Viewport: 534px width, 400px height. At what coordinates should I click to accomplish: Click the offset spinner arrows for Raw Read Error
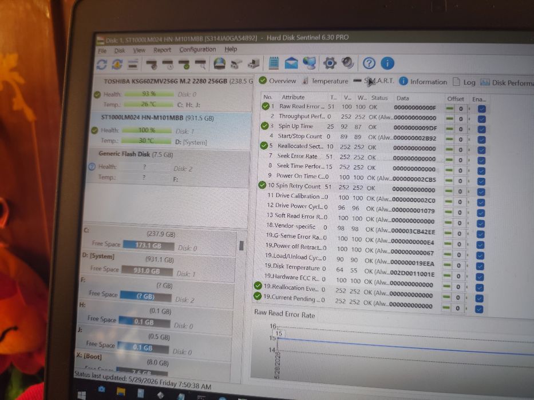click(470, 109)
